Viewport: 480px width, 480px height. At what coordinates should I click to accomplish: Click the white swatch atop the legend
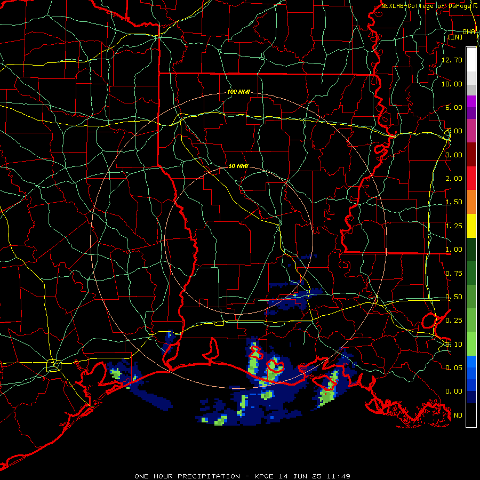coord(471,60)
